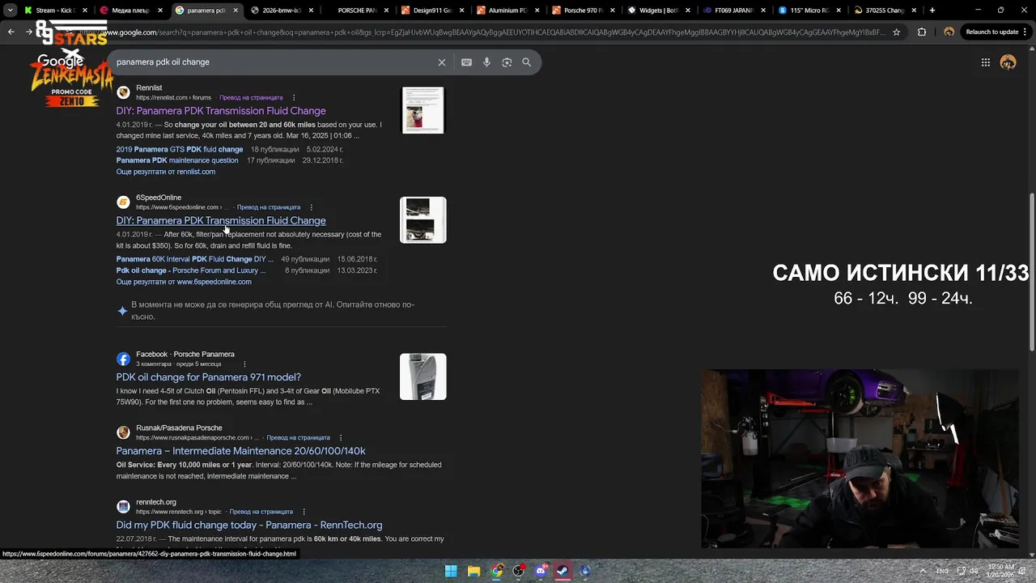The width and height of the screenshot is (1036, 583).
Task: Open Did my PDK fluid change today link
Action: (249, 525)
